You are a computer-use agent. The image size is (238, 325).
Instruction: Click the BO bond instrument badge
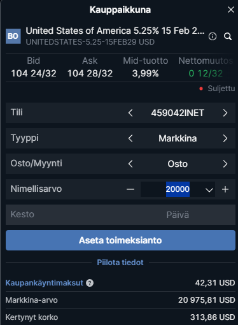click(x=13, y=36)
